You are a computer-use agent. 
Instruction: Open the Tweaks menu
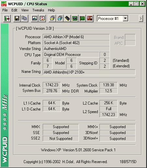[38, 10]
